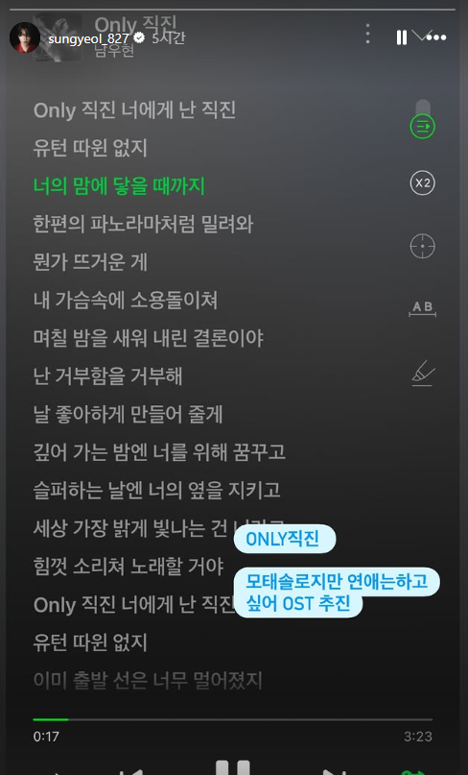468x775 pixels.
Task: Toggle the X2 lyrics size button
Action: pyautogui.click(x=423, y=183)
